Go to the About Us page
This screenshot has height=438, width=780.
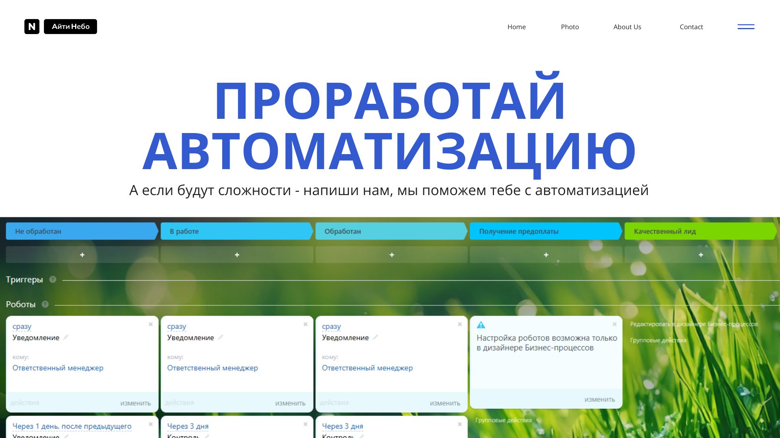click(627, 27)
